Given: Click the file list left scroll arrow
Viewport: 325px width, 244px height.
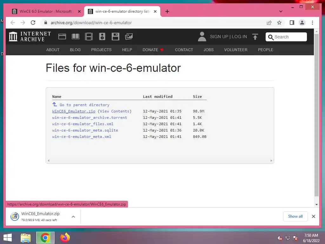Looking at the screenshot, I should 49,160.
